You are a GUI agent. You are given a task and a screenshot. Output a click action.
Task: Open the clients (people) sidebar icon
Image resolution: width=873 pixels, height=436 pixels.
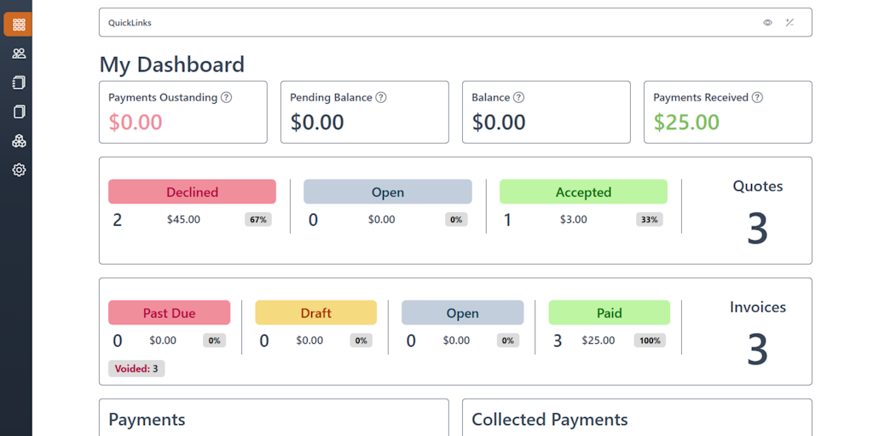tap(19, 54)
